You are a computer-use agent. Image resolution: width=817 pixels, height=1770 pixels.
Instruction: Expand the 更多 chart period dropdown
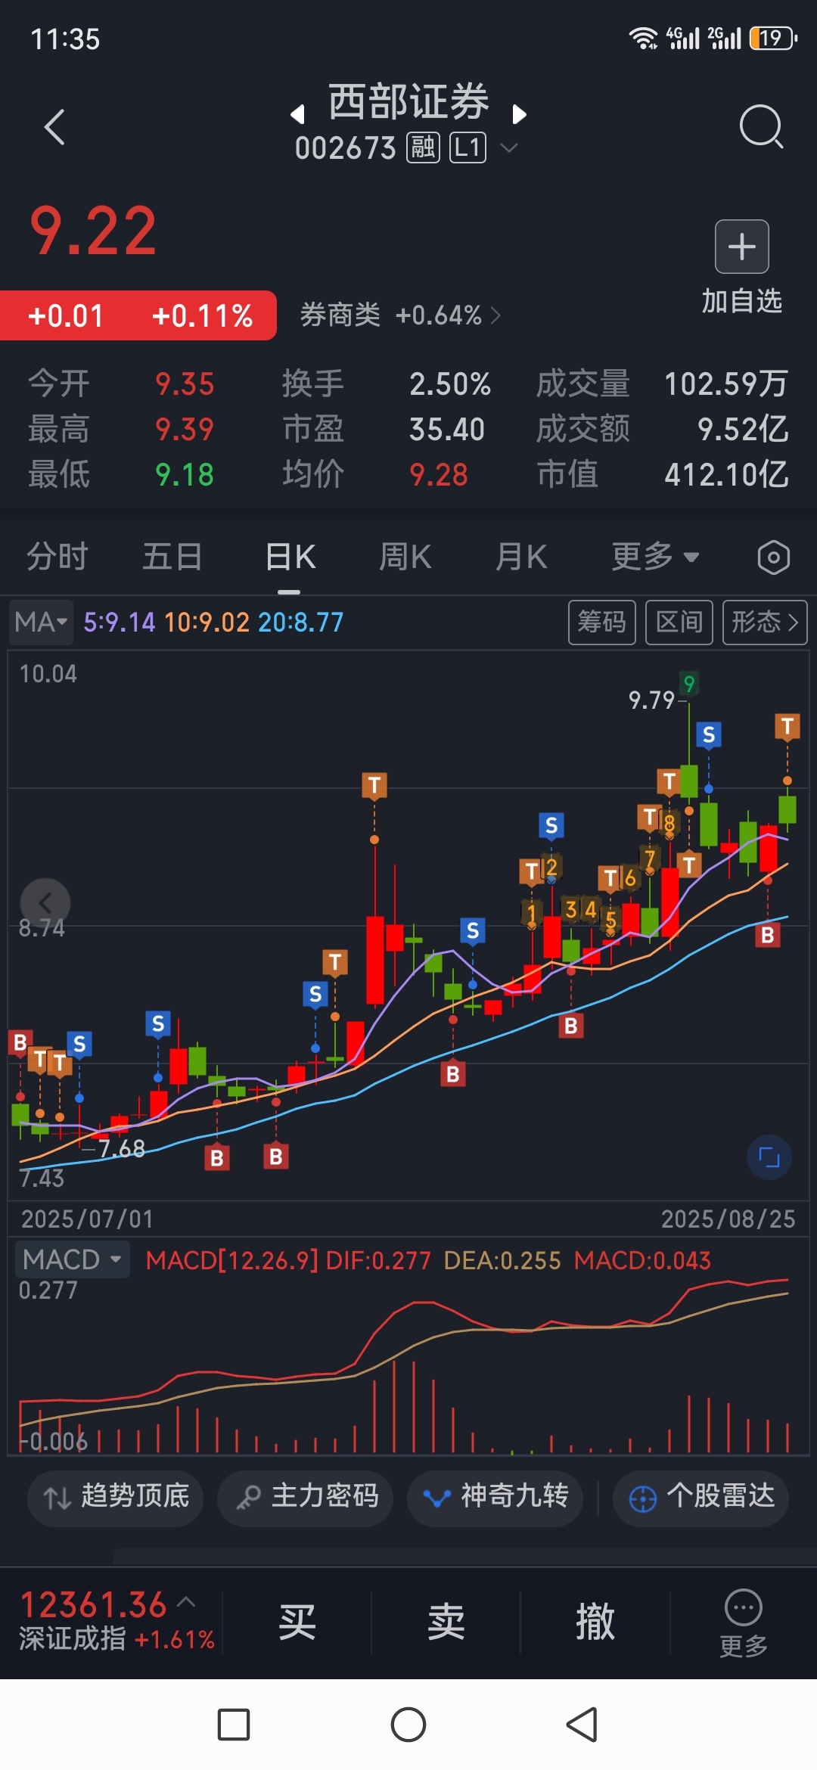coord(655,557)
